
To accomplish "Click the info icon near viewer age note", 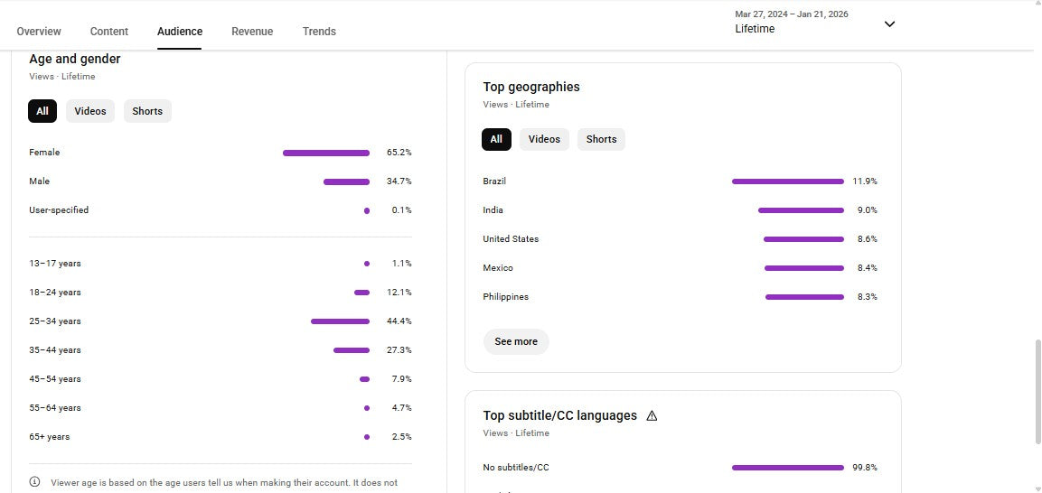I will [x=35, y=482].
